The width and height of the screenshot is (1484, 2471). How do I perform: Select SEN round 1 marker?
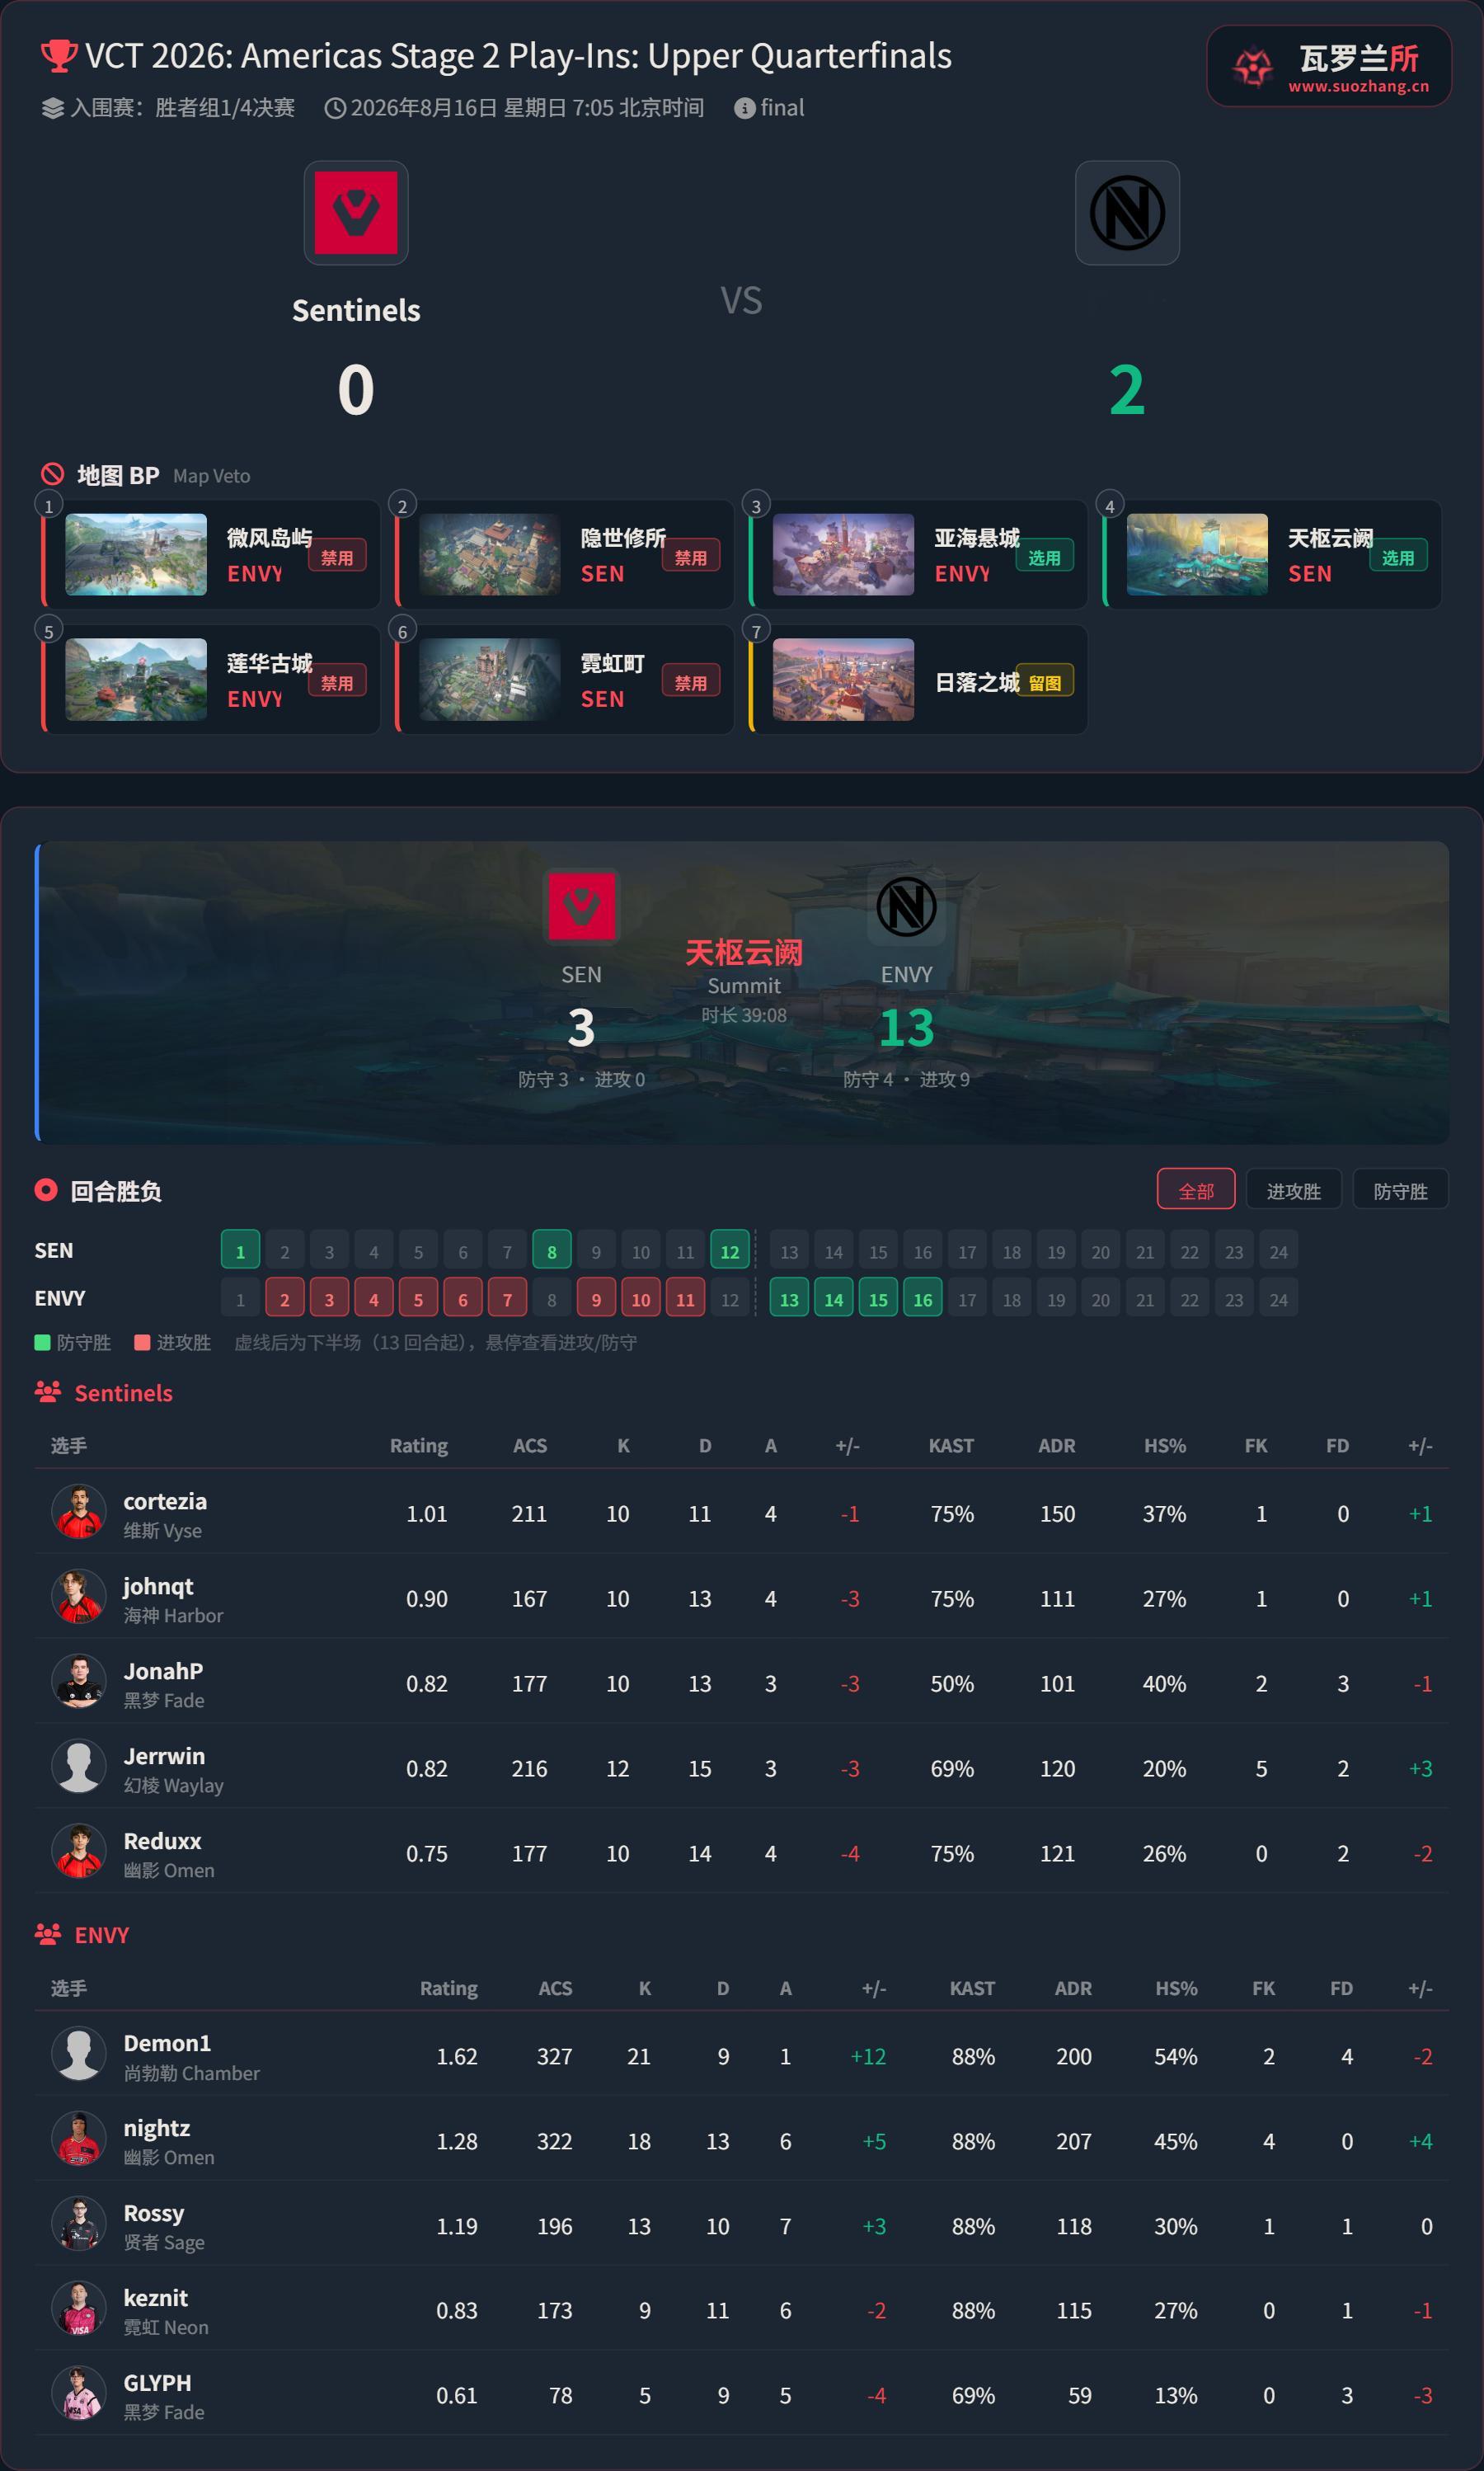point(240,1250)
